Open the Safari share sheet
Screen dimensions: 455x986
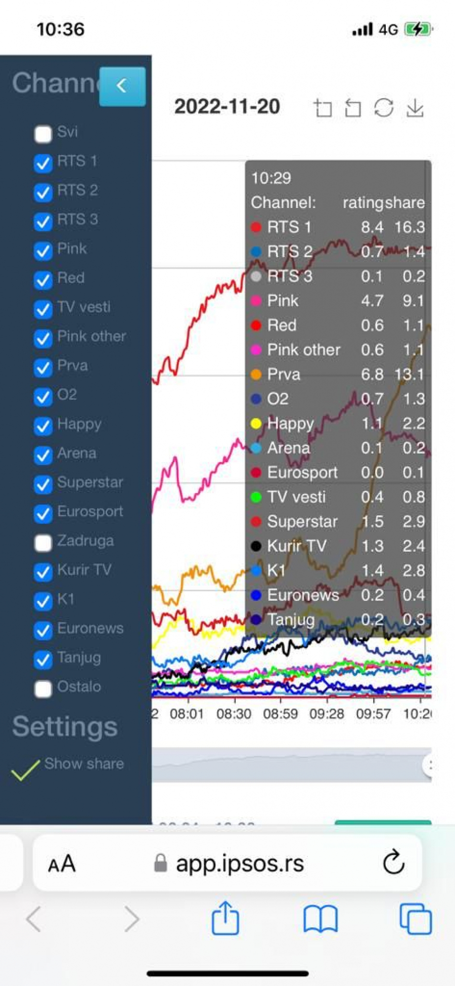225,918
